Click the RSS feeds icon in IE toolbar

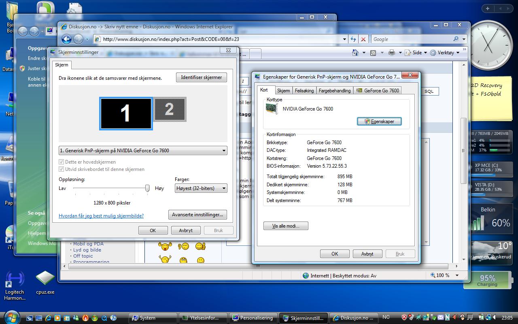point(373,53)
